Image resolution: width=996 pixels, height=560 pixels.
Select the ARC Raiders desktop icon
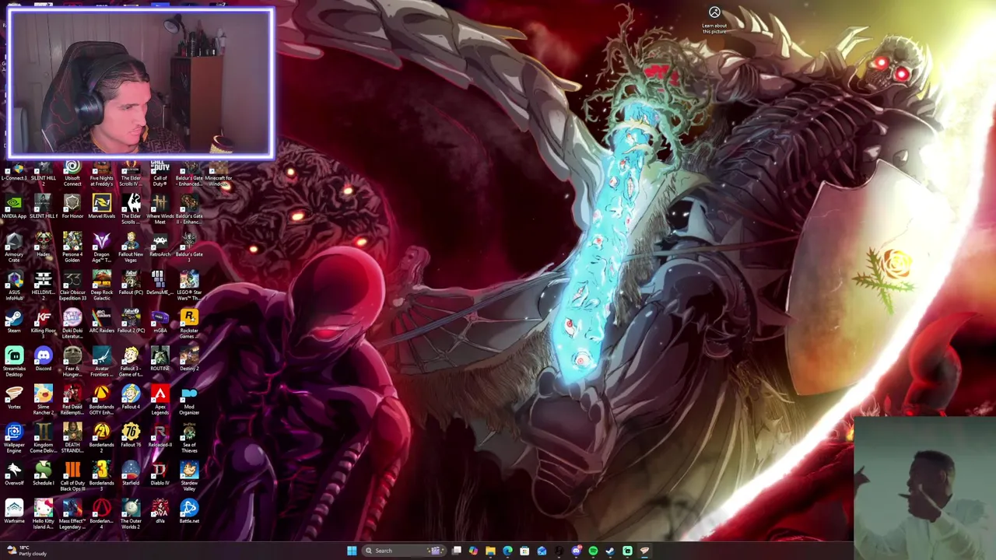pos(101,322)
